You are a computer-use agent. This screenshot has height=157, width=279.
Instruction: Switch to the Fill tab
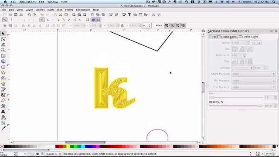coord(213,37)
